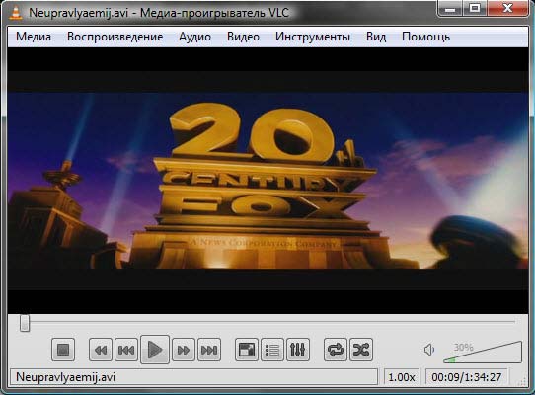Screen dimensions: 535x395
Task: Open the Воспроизведение menu
Action: point(115,37)
